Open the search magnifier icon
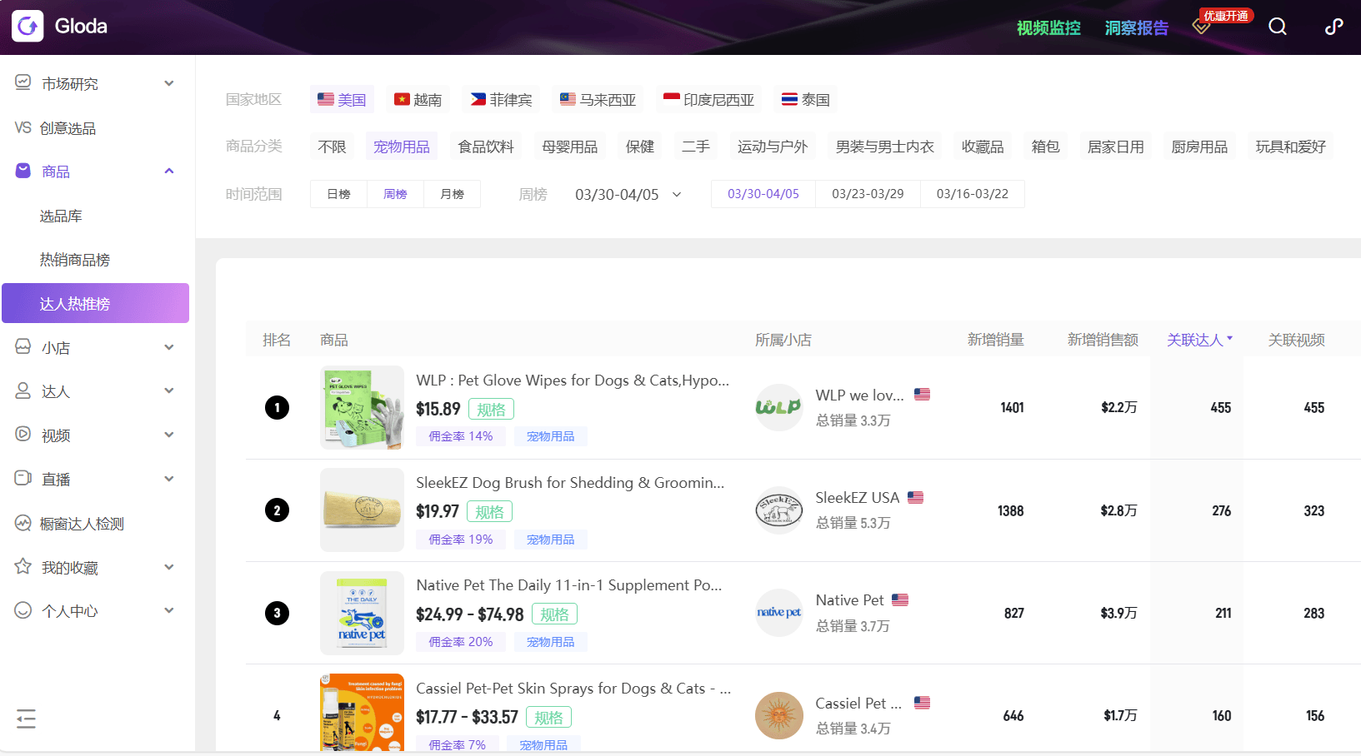 click(1277, 27)
